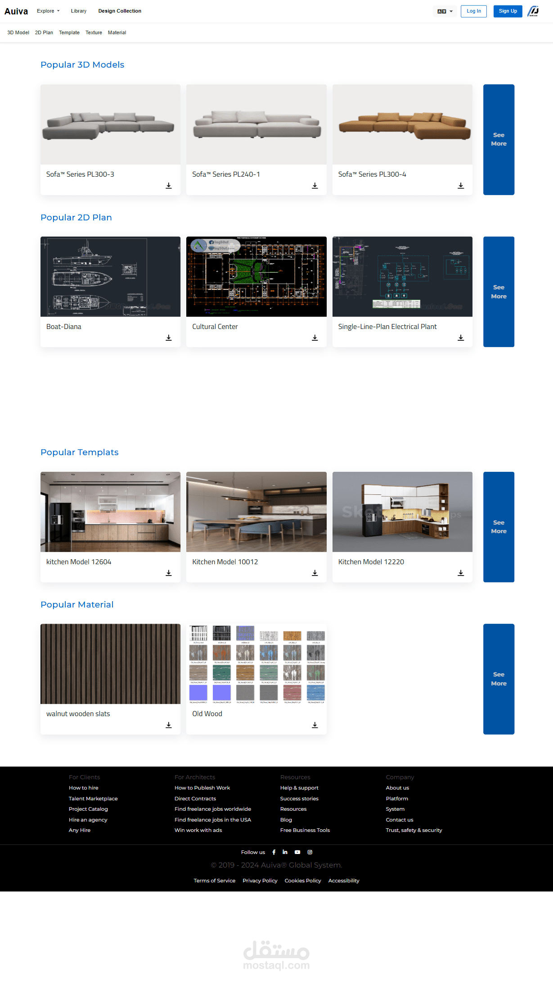Screen dimensions: 553x991
Task: Open Contact us footer link
Action: (400, 820)
